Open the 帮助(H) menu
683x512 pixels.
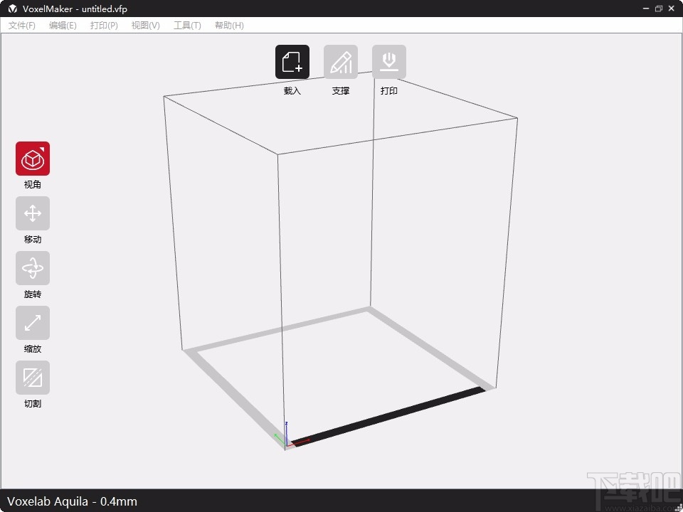(228, 25)
